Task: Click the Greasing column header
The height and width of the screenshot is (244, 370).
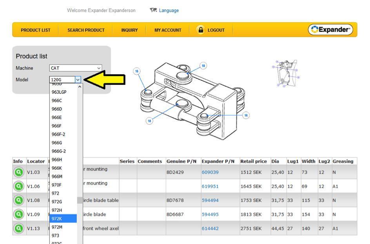Action: 343,161
